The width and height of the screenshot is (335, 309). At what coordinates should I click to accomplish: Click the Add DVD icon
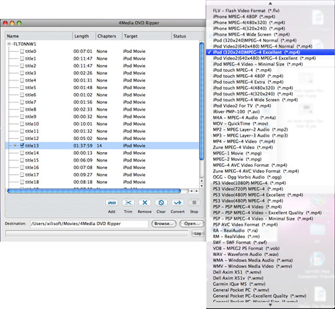tap(112, 203)
